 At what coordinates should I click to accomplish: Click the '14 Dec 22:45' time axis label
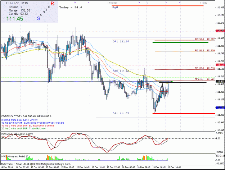[22, 167]
